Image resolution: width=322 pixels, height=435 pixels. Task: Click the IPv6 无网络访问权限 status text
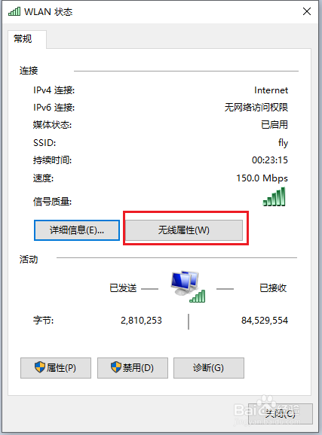256,108
